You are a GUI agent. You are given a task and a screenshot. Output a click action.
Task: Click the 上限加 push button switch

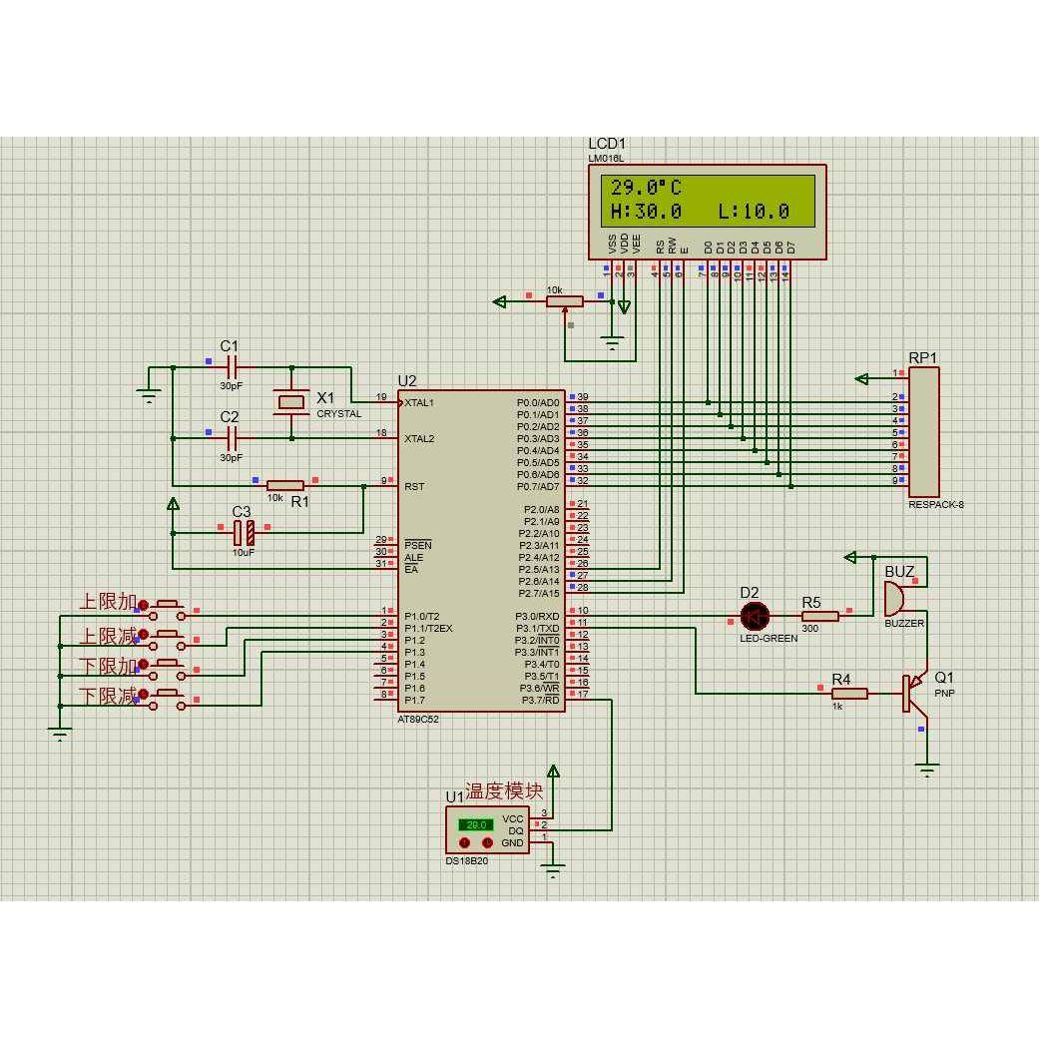click(x=167, y=609)
